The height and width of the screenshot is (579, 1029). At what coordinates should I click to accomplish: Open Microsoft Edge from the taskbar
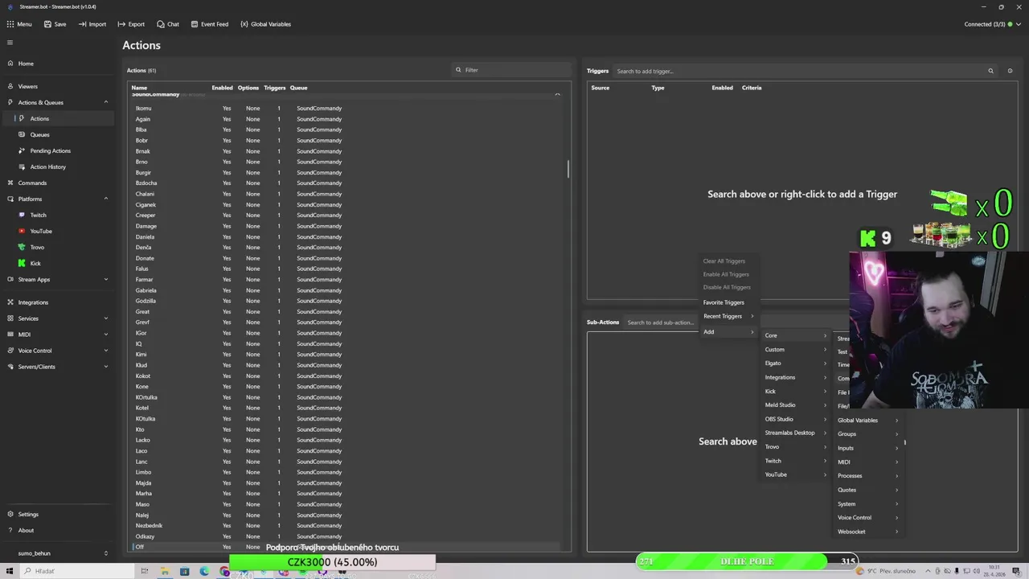[204, 571]
